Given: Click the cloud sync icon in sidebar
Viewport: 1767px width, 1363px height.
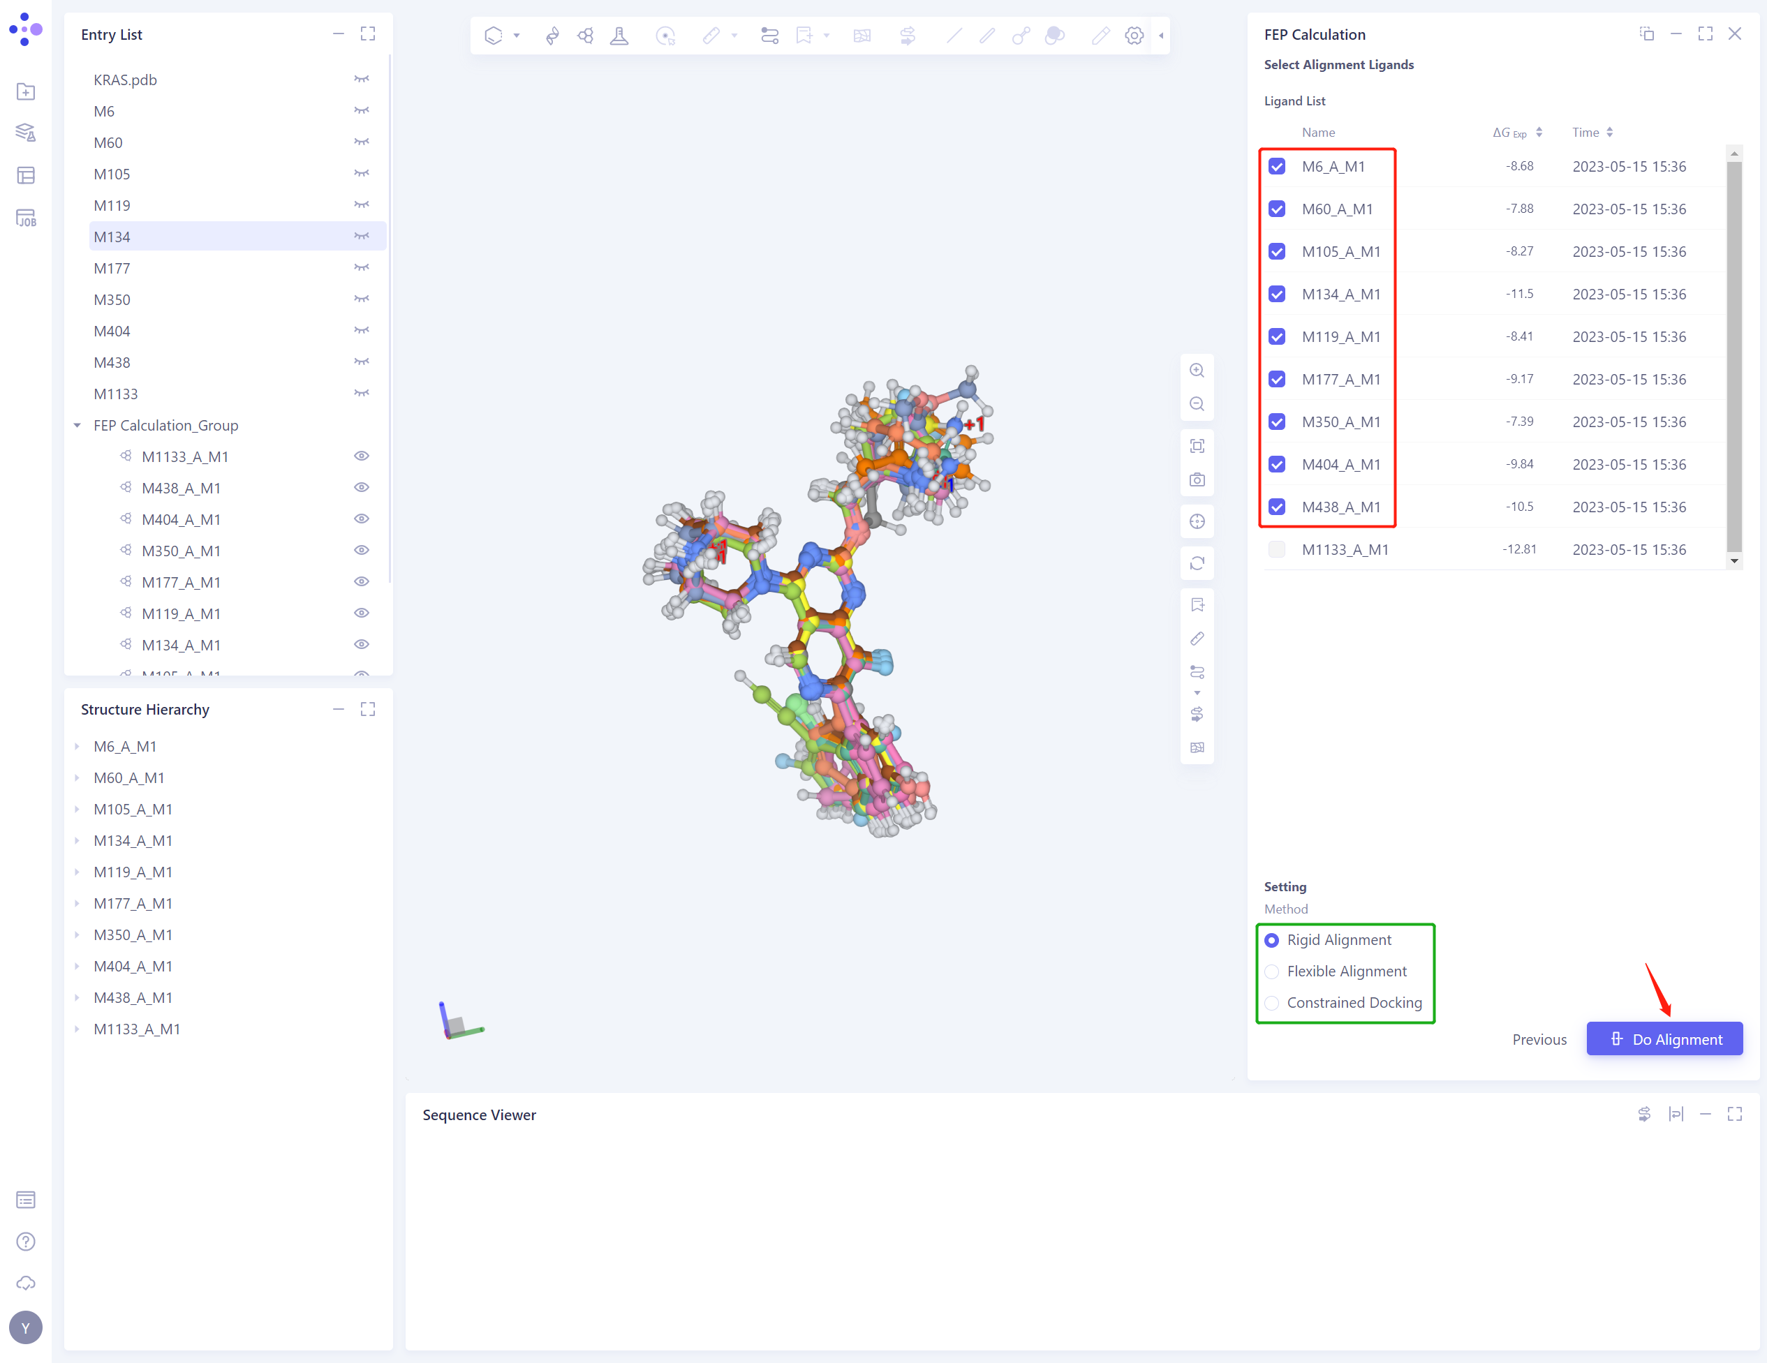Looking at the screenshot, I should (x=26, y=1283).
